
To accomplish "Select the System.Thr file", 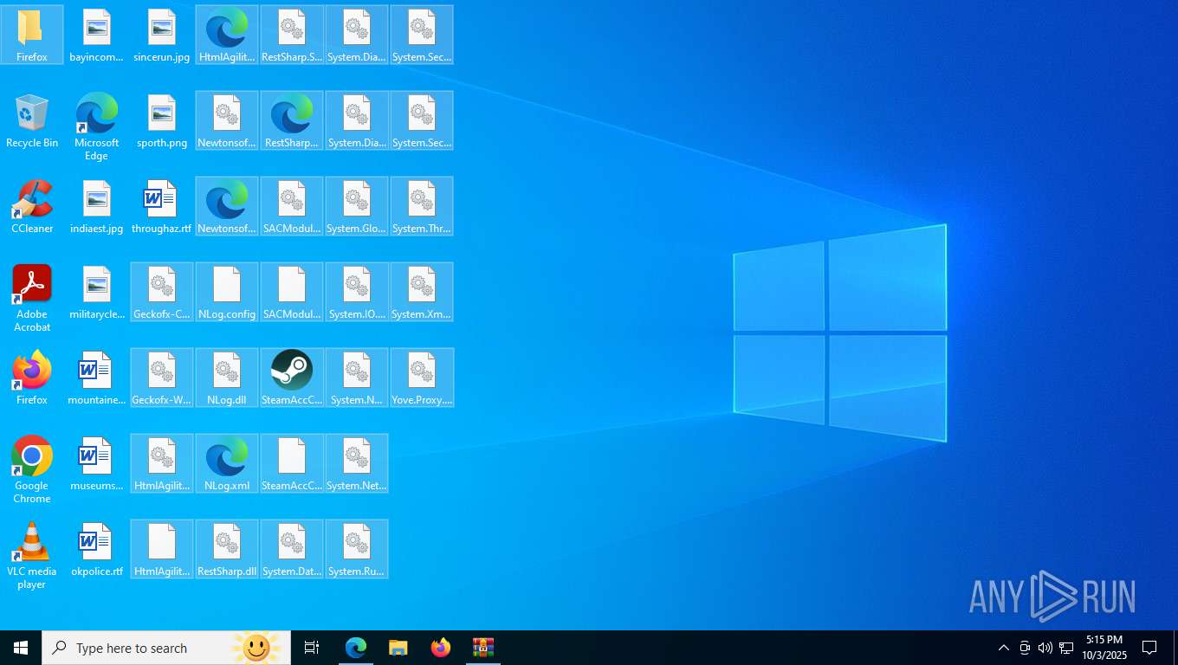I will click(x=422, y=207).
